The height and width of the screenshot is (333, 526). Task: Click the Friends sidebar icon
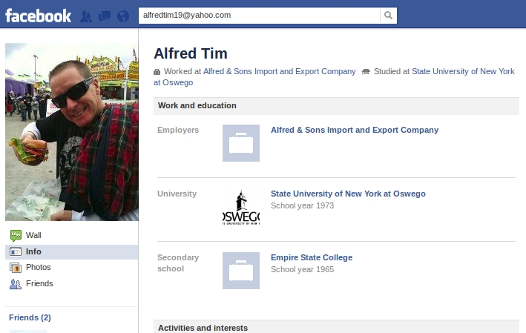16,284
